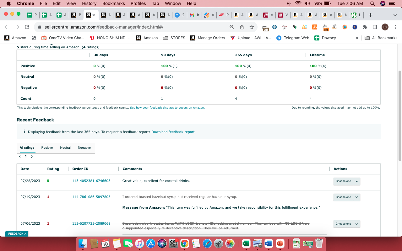Bookmark this page with the star
This screenshot has height=251, width=402.
tap(252, 27)
